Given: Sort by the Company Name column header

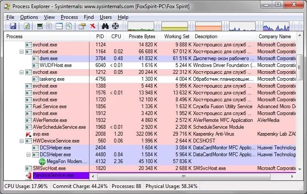Looking at the screenshot, I should point(276,36).
